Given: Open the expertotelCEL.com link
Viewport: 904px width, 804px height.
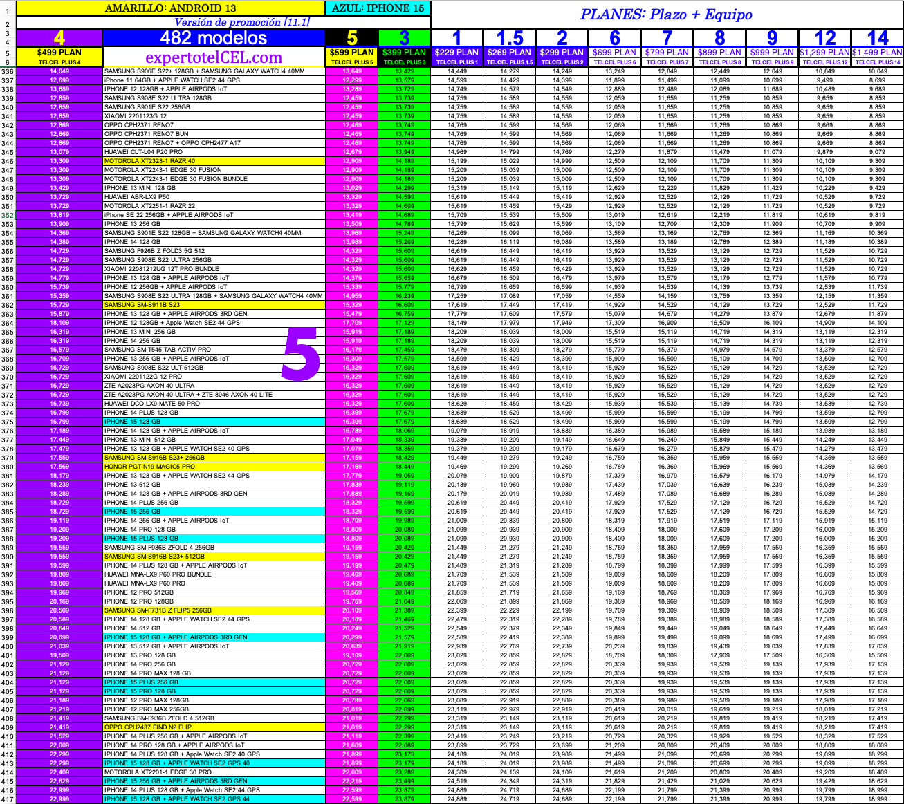Looking at the screenshot, I should pos(214,57).
